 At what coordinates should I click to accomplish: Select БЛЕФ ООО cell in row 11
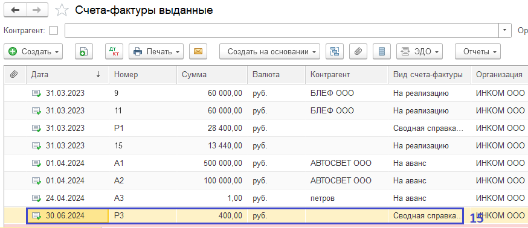tap(347, 111)
